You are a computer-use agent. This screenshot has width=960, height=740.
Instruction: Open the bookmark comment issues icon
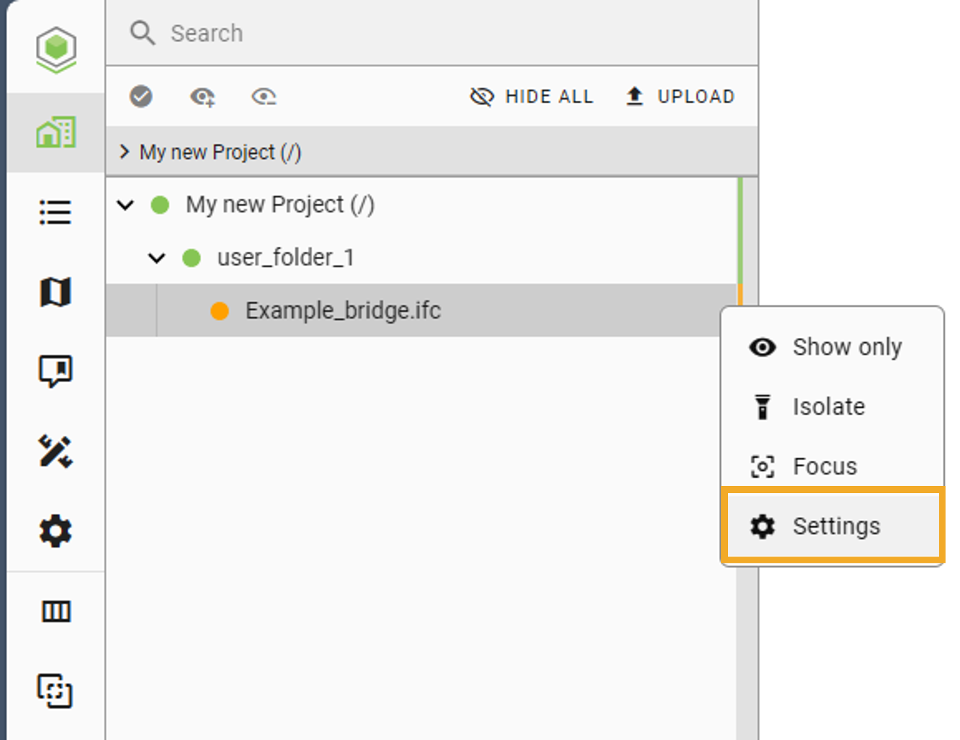tap(55, 371)
